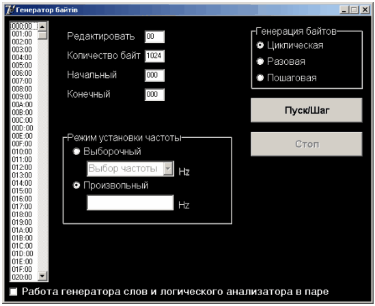Click the scroll up arrow in byte list
Image resolution: width=375 pixels, height=306 pixels.
coord(42,27)
